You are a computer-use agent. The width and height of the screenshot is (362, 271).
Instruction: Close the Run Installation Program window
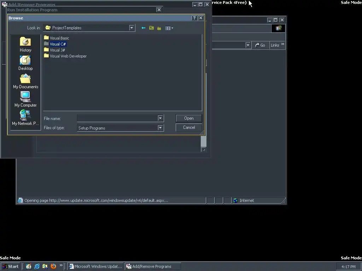click(x=159, y=10)
